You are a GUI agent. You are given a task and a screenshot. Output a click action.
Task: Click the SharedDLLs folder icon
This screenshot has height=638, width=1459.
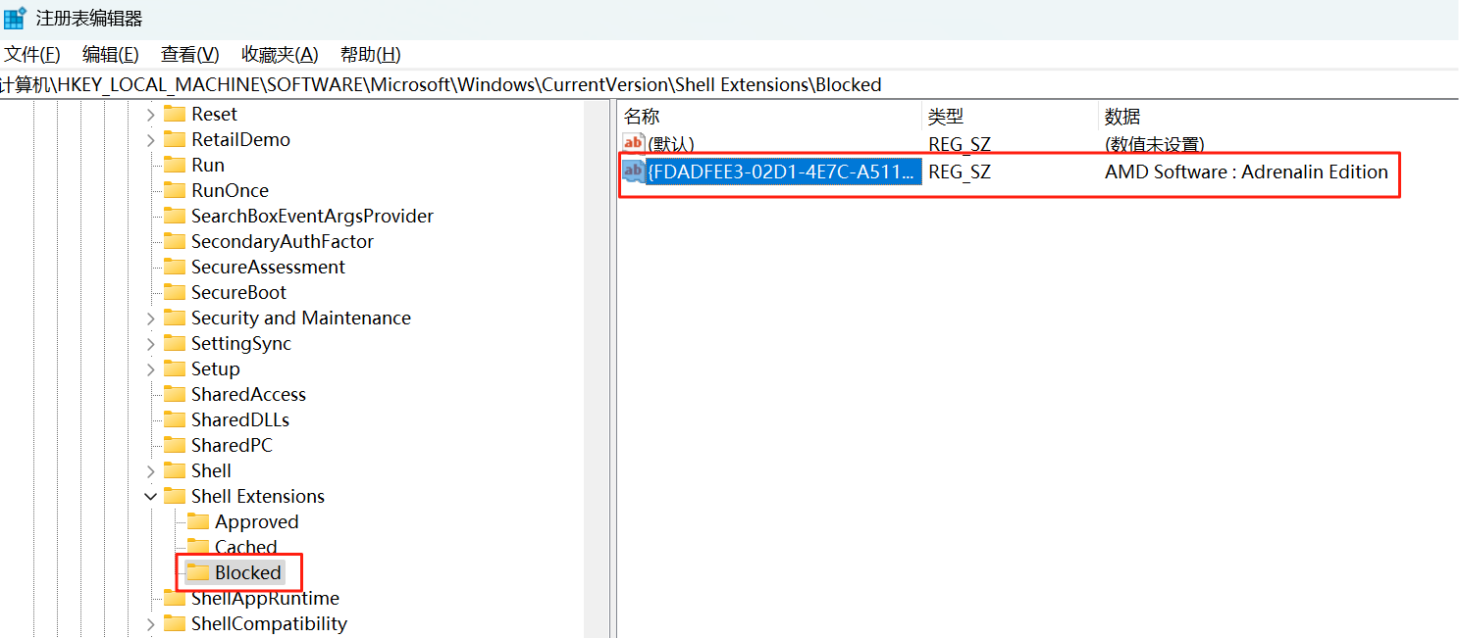tap(175, 419)
